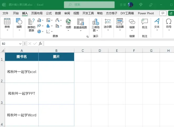Open the Symbols (符号) group
This screenshot has height=127, width=174.
pos(169,24)
